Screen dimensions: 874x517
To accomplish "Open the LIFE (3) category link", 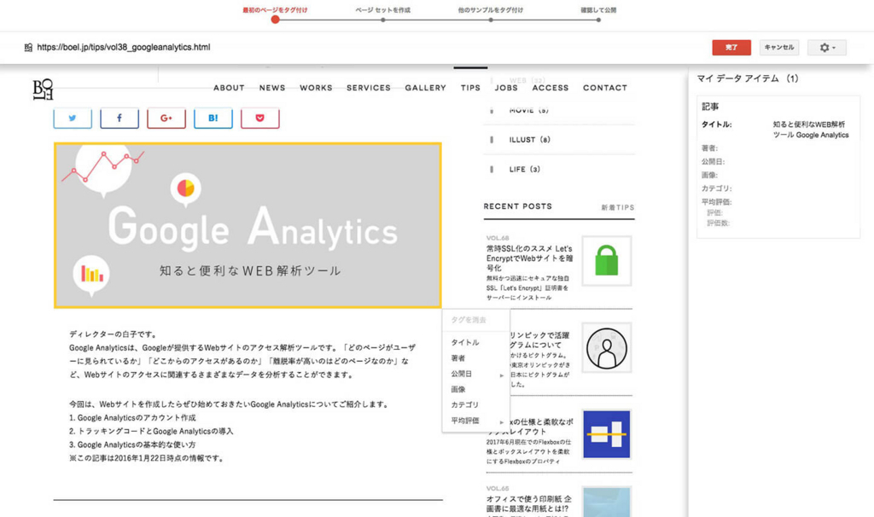I will coord(525,170).
